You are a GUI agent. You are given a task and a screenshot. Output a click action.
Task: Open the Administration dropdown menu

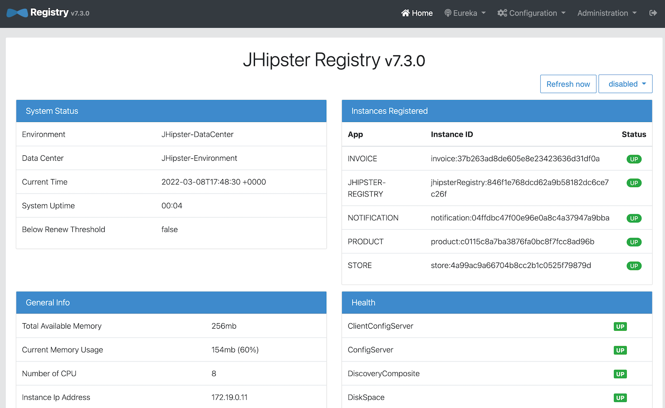(x=606, y=13)
